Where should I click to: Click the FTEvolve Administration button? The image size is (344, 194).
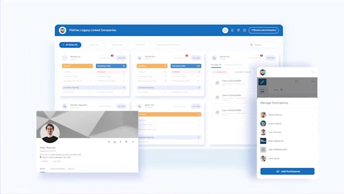click(x=264, y=30)
